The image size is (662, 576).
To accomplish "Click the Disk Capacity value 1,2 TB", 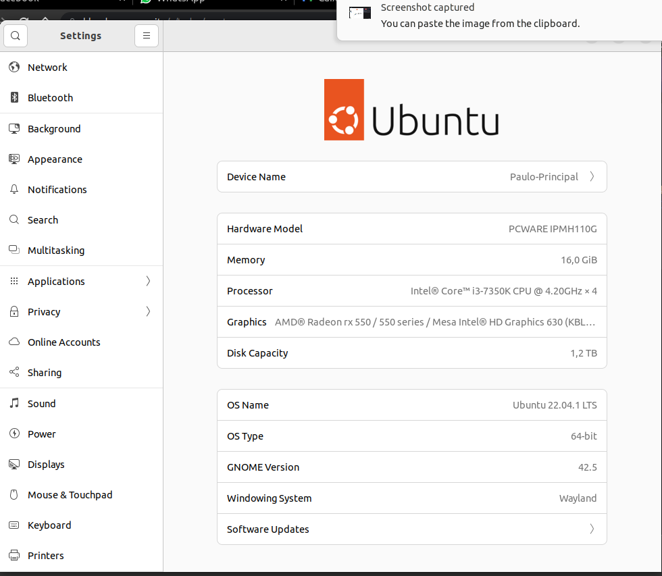I will pyautogui.click(x=584, y=353).
